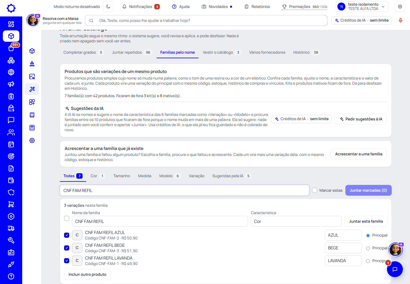The image size is (410, 284).
Task: Click the wallet icon in the blue sidebar
Action: (x=11, y=180)
